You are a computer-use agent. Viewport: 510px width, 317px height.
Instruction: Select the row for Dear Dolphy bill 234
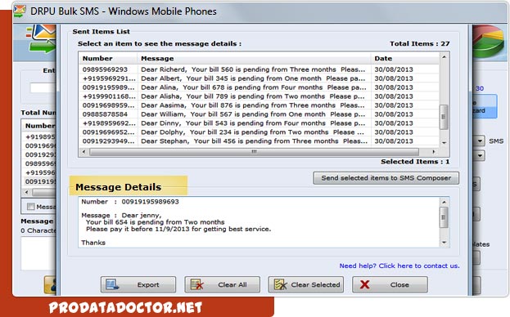pos(259,132)
